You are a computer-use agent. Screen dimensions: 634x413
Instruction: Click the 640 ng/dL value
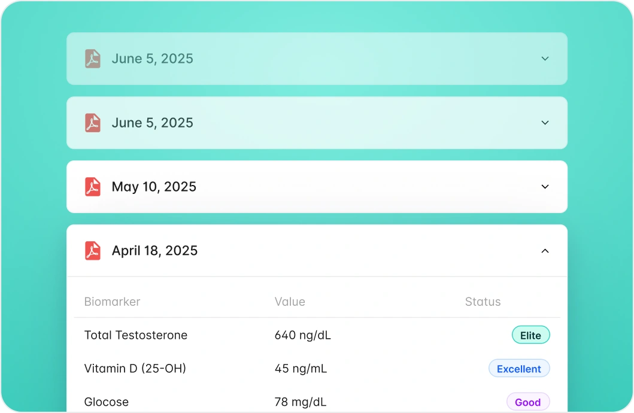point(302,335)
